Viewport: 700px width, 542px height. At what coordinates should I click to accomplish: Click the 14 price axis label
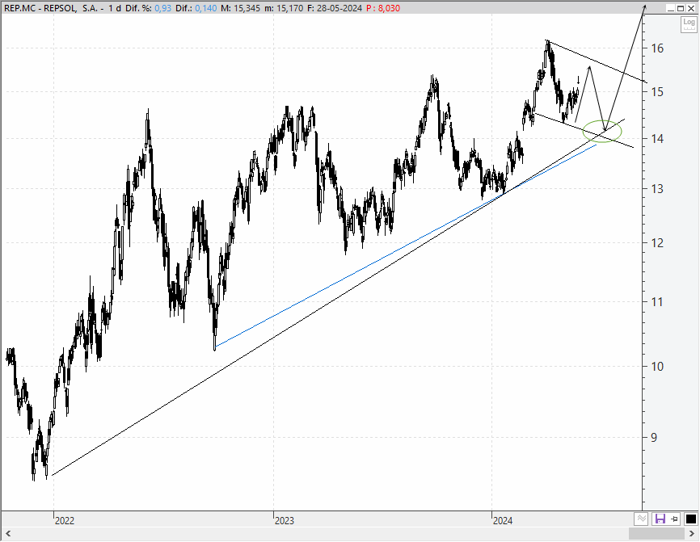(657, 139)
